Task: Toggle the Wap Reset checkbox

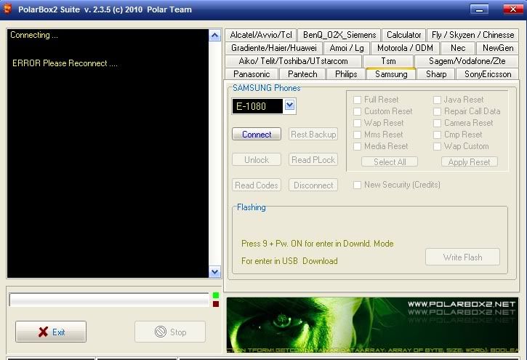Action: (358, 123)
